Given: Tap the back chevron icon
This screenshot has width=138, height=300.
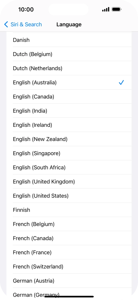Looking at the screenshot, I should pyautogui.click(x=6, y=24).
